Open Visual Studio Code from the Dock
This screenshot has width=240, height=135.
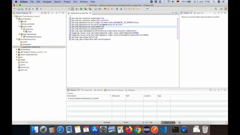(163, 130)
